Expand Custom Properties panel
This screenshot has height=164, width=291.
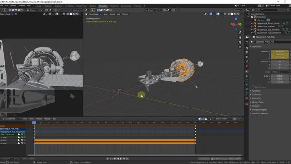tap(260, 113)
